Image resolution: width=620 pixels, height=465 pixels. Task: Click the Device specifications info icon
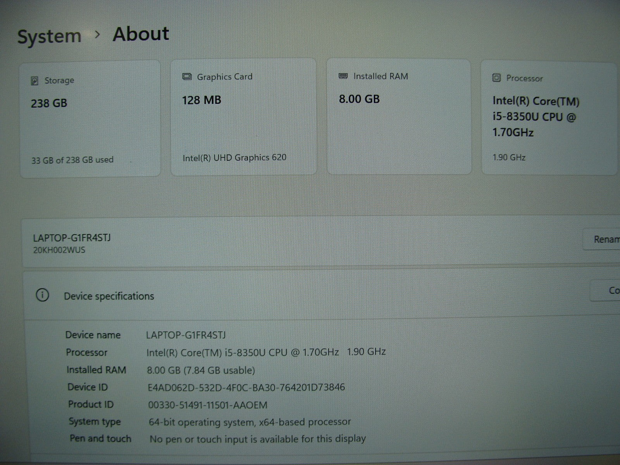tap(42, 296)
